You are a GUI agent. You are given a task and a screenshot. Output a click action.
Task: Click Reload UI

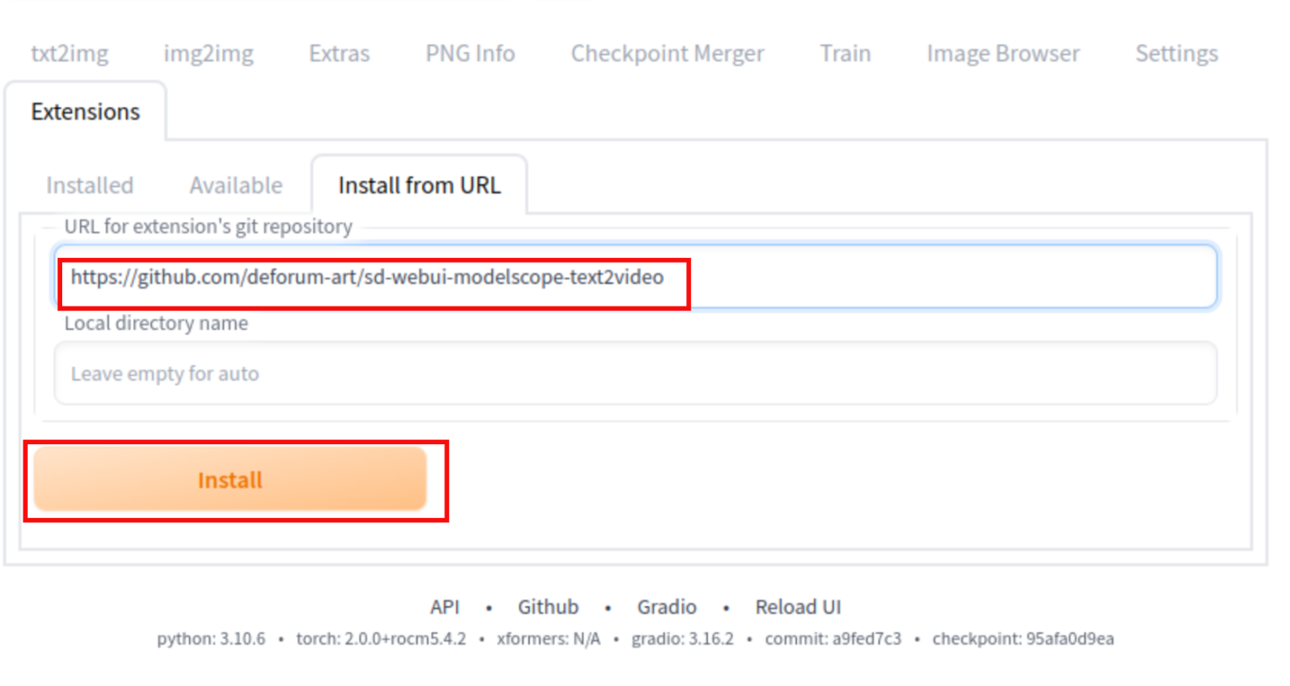(797, 606)
